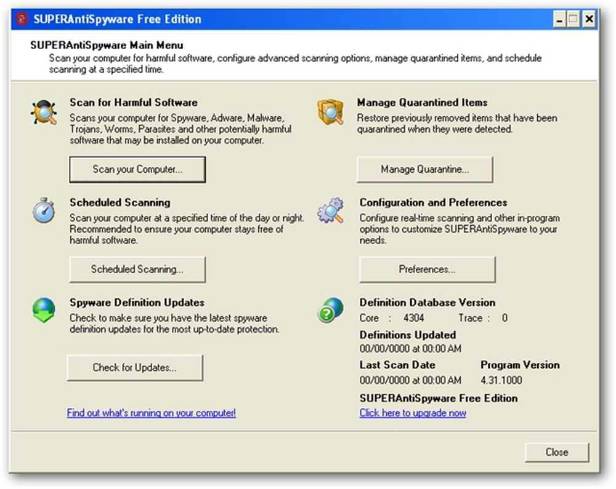This screenshot has width=616, height=489.
Task: Open Scheduled Scanning settings button
Action: [137, 269]
